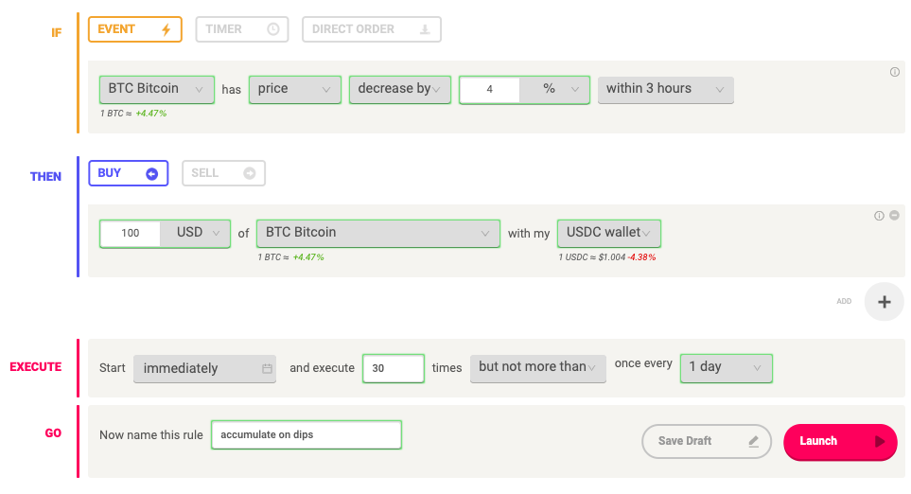
Task: Switch to the TIMER trigger tab
Action: [241, 29]
